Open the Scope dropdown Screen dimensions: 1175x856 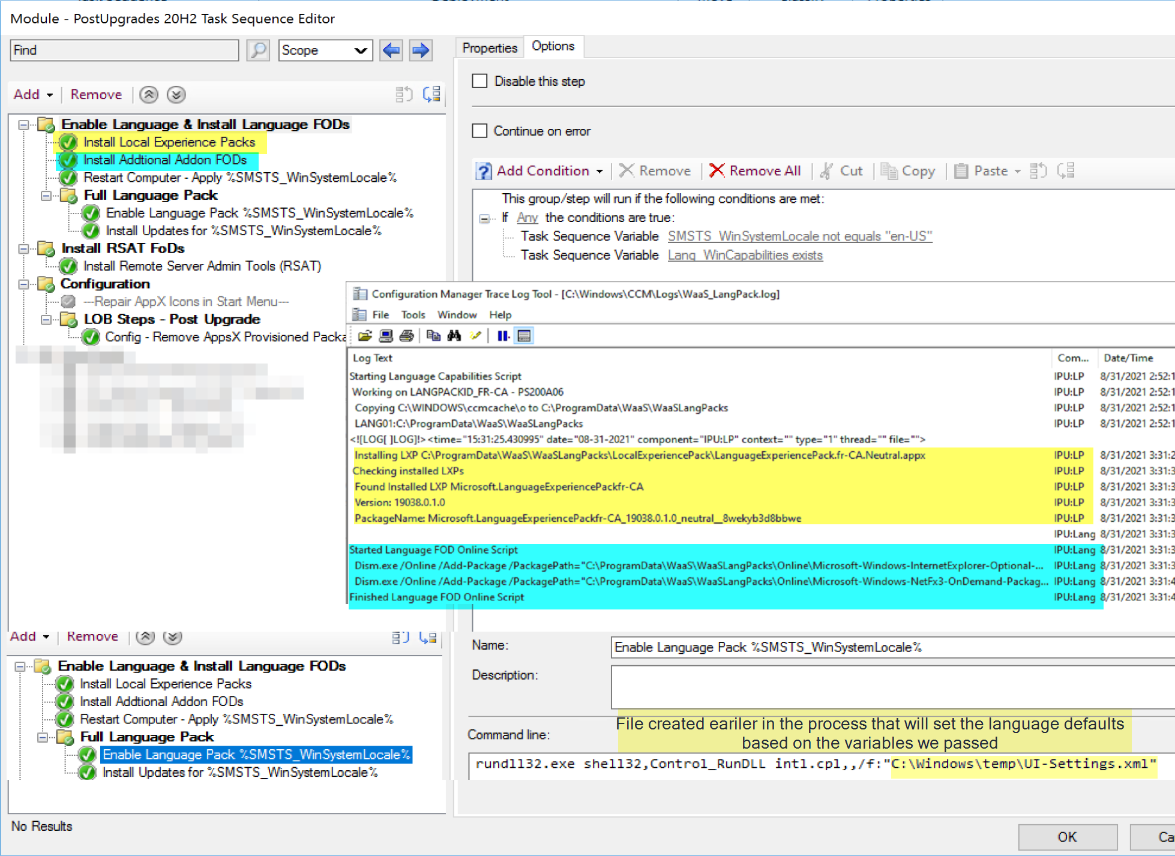(x=326, y=50)
